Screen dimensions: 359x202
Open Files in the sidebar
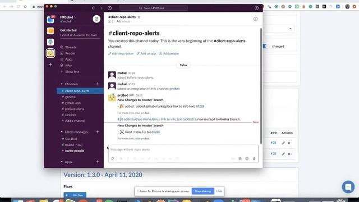coord(68,65)
